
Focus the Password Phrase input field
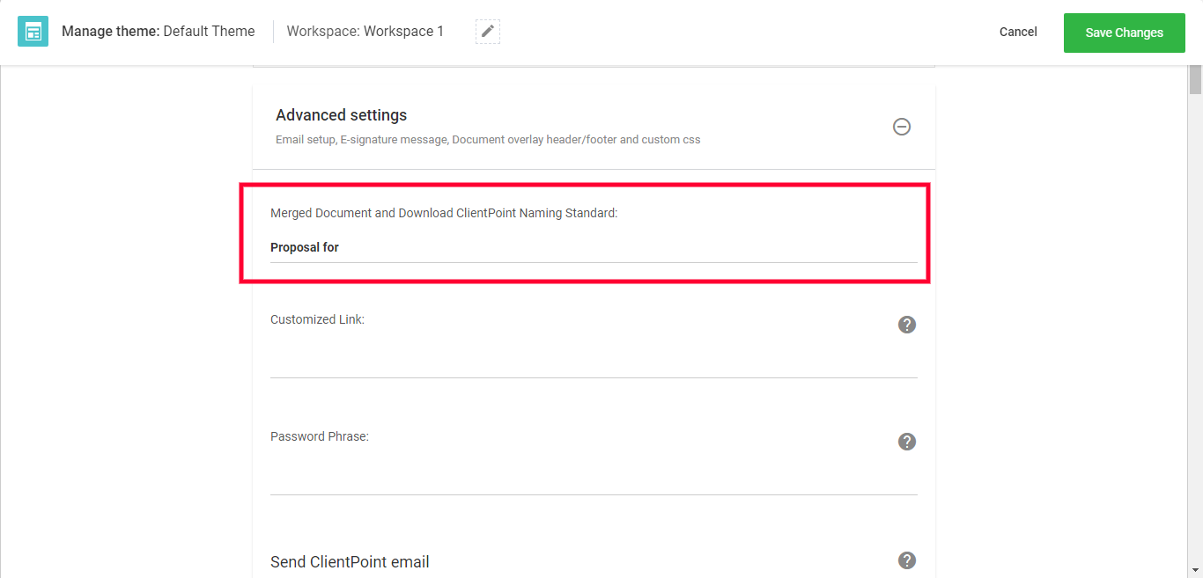coord(594,479)
